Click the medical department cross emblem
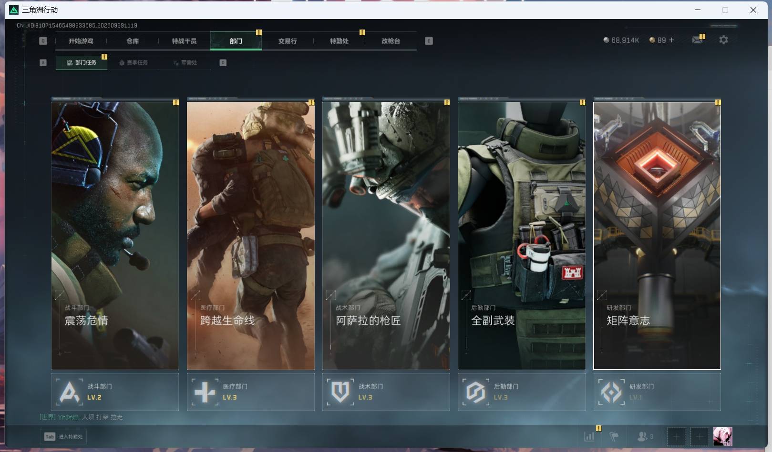This screenshot has height=452, width=772. click(205, 392)
